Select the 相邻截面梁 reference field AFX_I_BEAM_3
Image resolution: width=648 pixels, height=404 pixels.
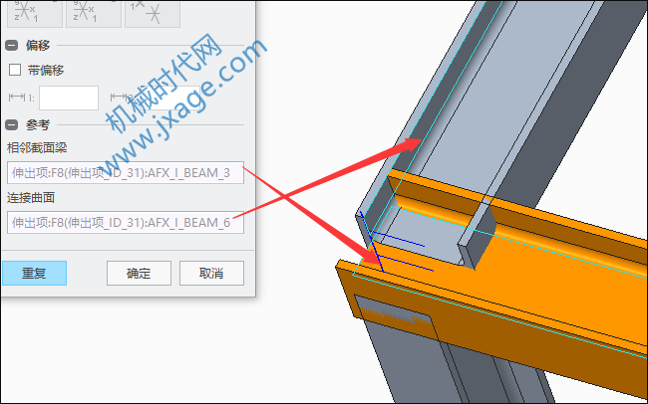click(x=126, y=172)
